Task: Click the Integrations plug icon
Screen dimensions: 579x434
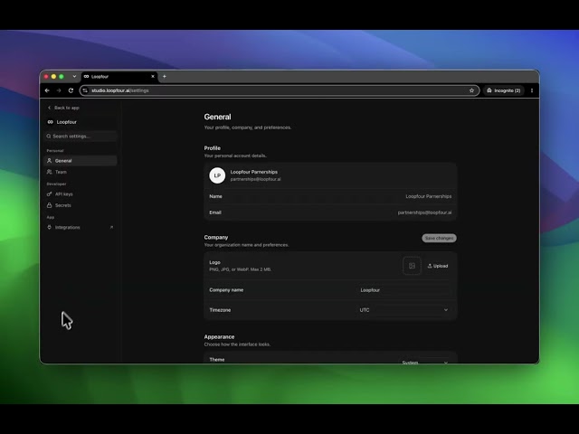Action: [49, 227]
